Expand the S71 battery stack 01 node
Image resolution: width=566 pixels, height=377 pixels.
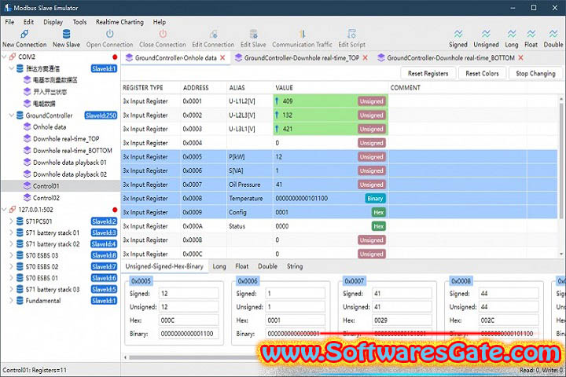[x=11, y=232]
